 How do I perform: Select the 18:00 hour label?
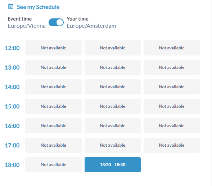[x=12, y=165]
